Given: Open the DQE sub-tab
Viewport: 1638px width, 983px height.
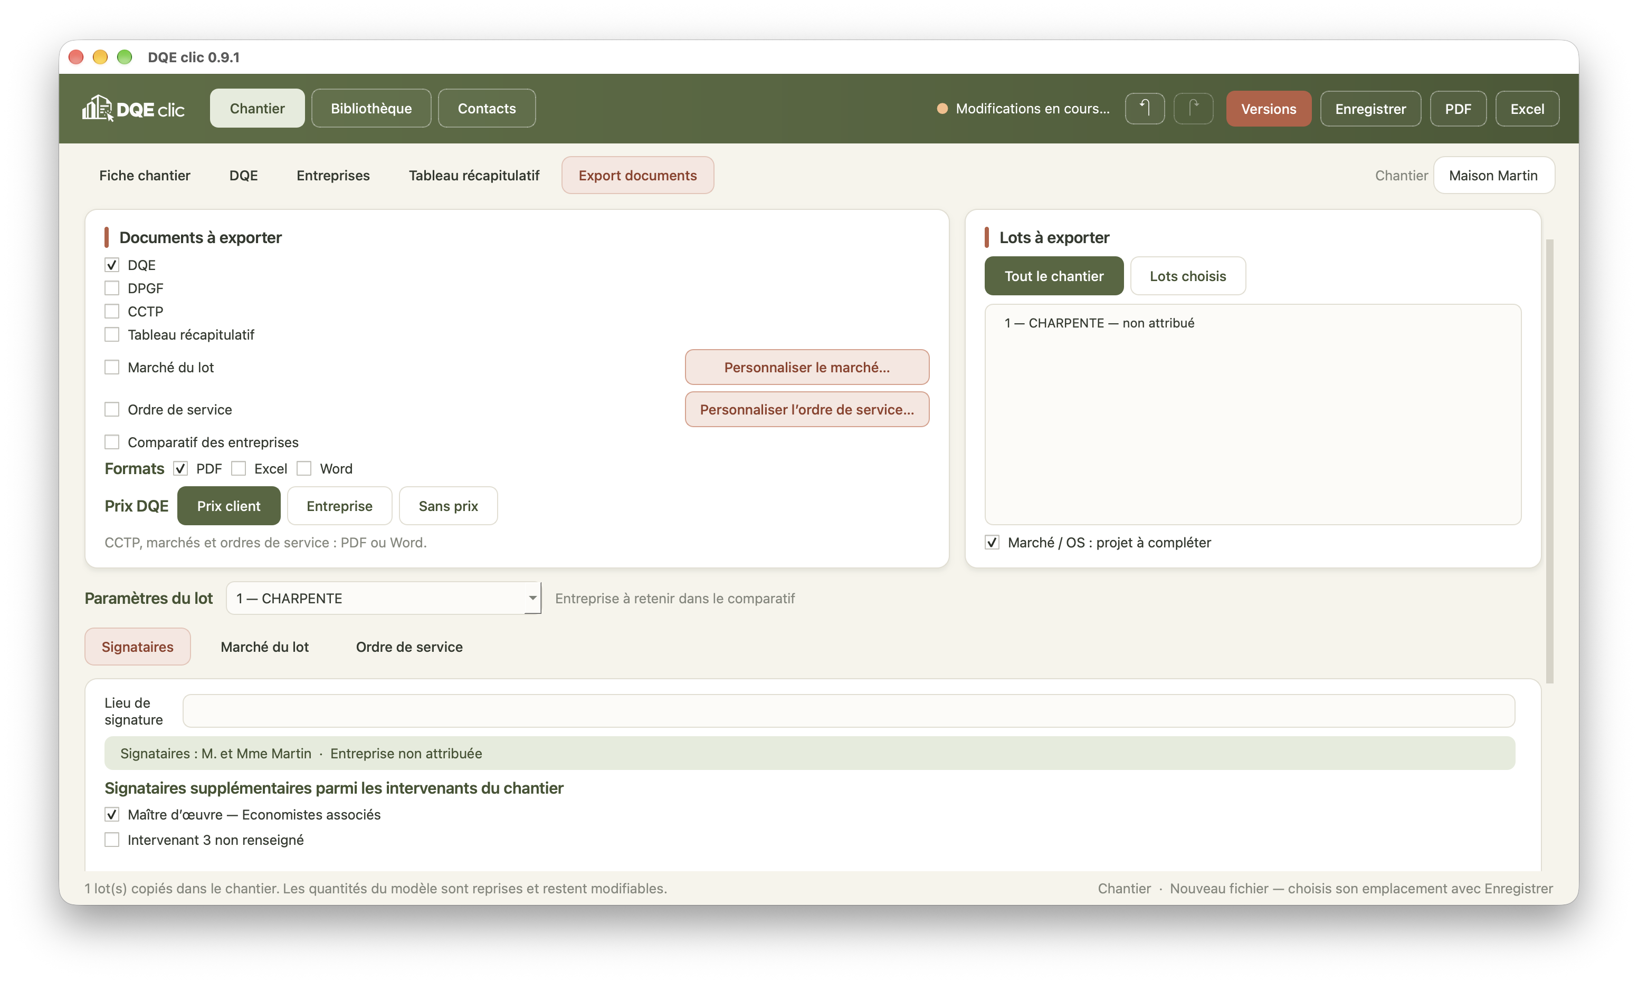Looking at the screenshot, I should click(243, 176).
